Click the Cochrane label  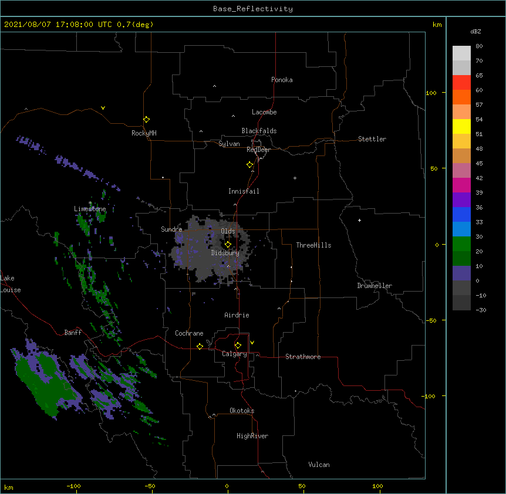[x=189, y=333]
